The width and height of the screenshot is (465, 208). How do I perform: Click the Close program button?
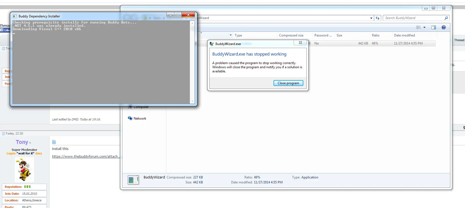tap(288, 83)
